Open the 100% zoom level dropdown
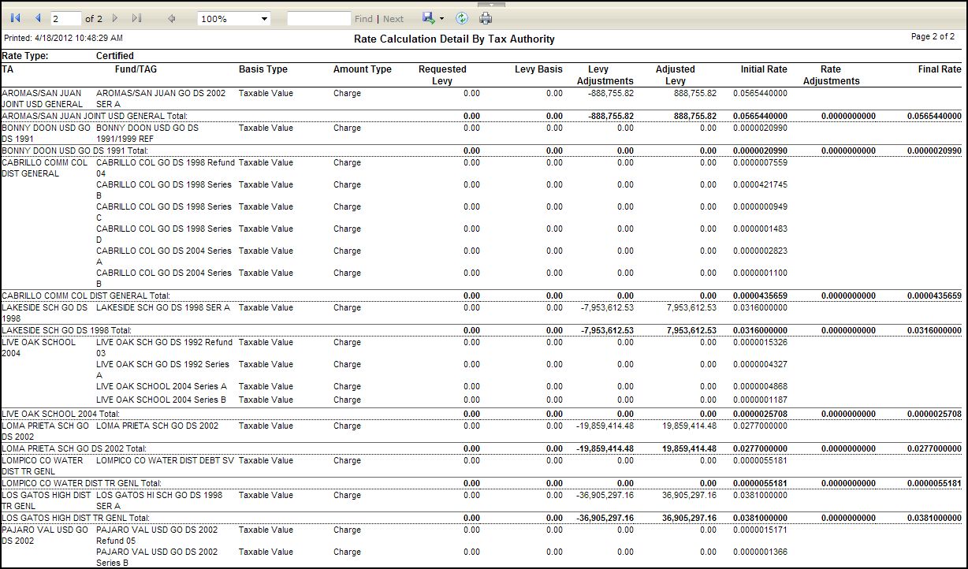 tap(233, 18)
